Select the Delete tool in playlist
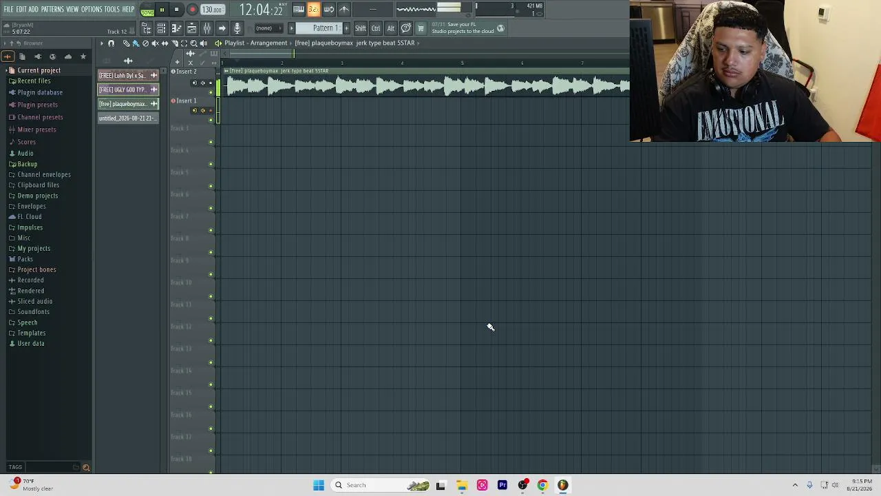881x496 pixels. (x=145, y=43)
